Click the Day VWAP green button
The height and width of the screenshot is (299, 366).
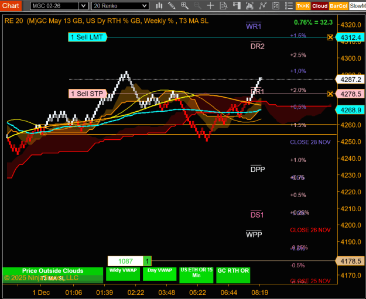(x=160, y=274)
